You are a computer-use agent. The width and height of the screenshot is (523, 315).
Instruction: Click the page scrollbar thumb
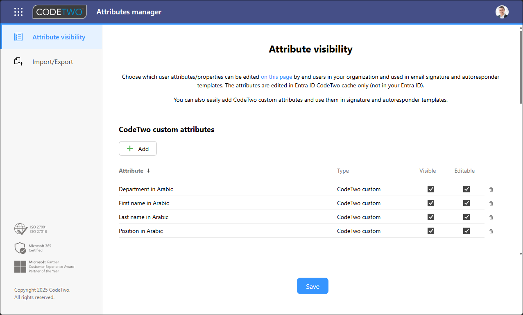(x=521, y=66)
